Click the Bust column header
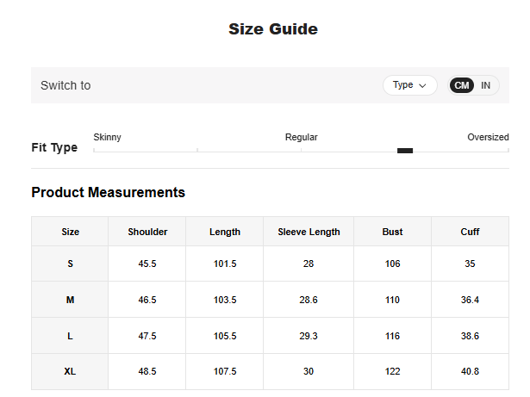Image resolution: width=530 pixels, height=397 pixels. tap(392, 232)
